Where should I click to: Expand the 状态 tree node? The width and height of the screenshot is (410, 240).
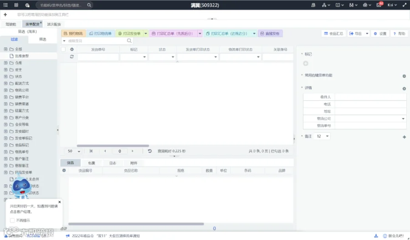[x=5, y=77]
